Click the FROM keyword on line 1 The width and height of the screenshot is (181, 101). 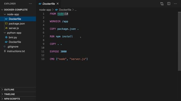click(53, 14)
